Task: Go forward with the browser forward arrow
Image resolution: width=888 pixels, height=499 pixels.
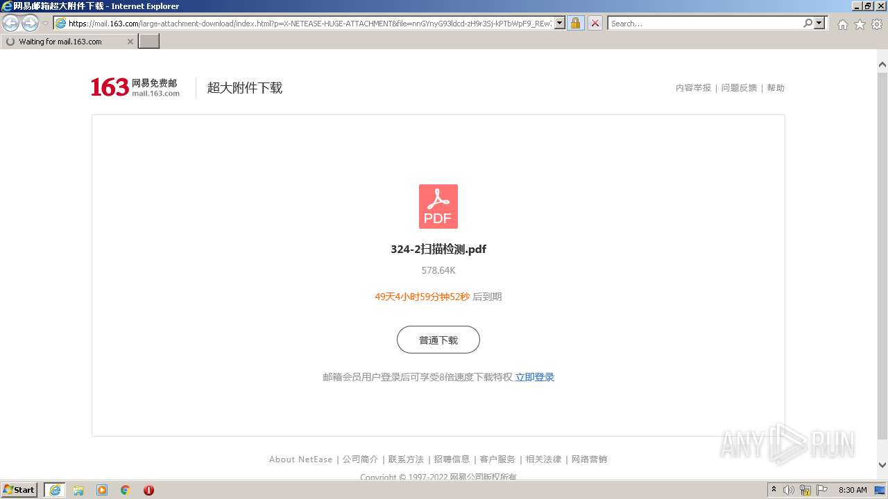Action: point(30,23)
